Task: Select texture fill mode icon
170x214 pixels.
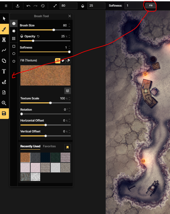Action: [58, 60]
